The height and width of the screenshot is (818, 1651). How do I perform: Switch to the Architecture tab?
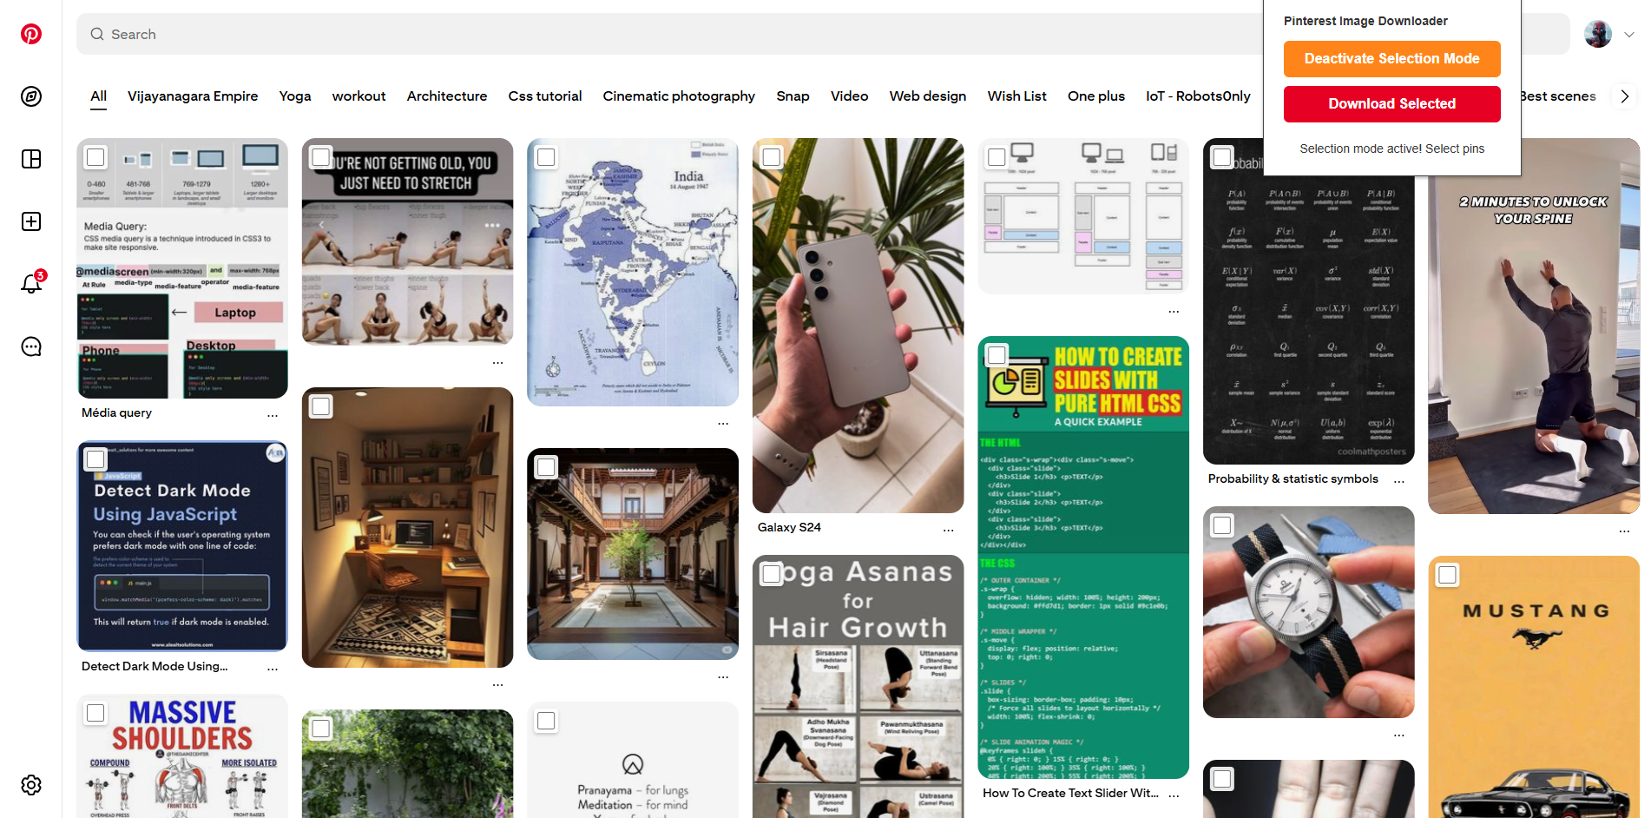(446, 96)
